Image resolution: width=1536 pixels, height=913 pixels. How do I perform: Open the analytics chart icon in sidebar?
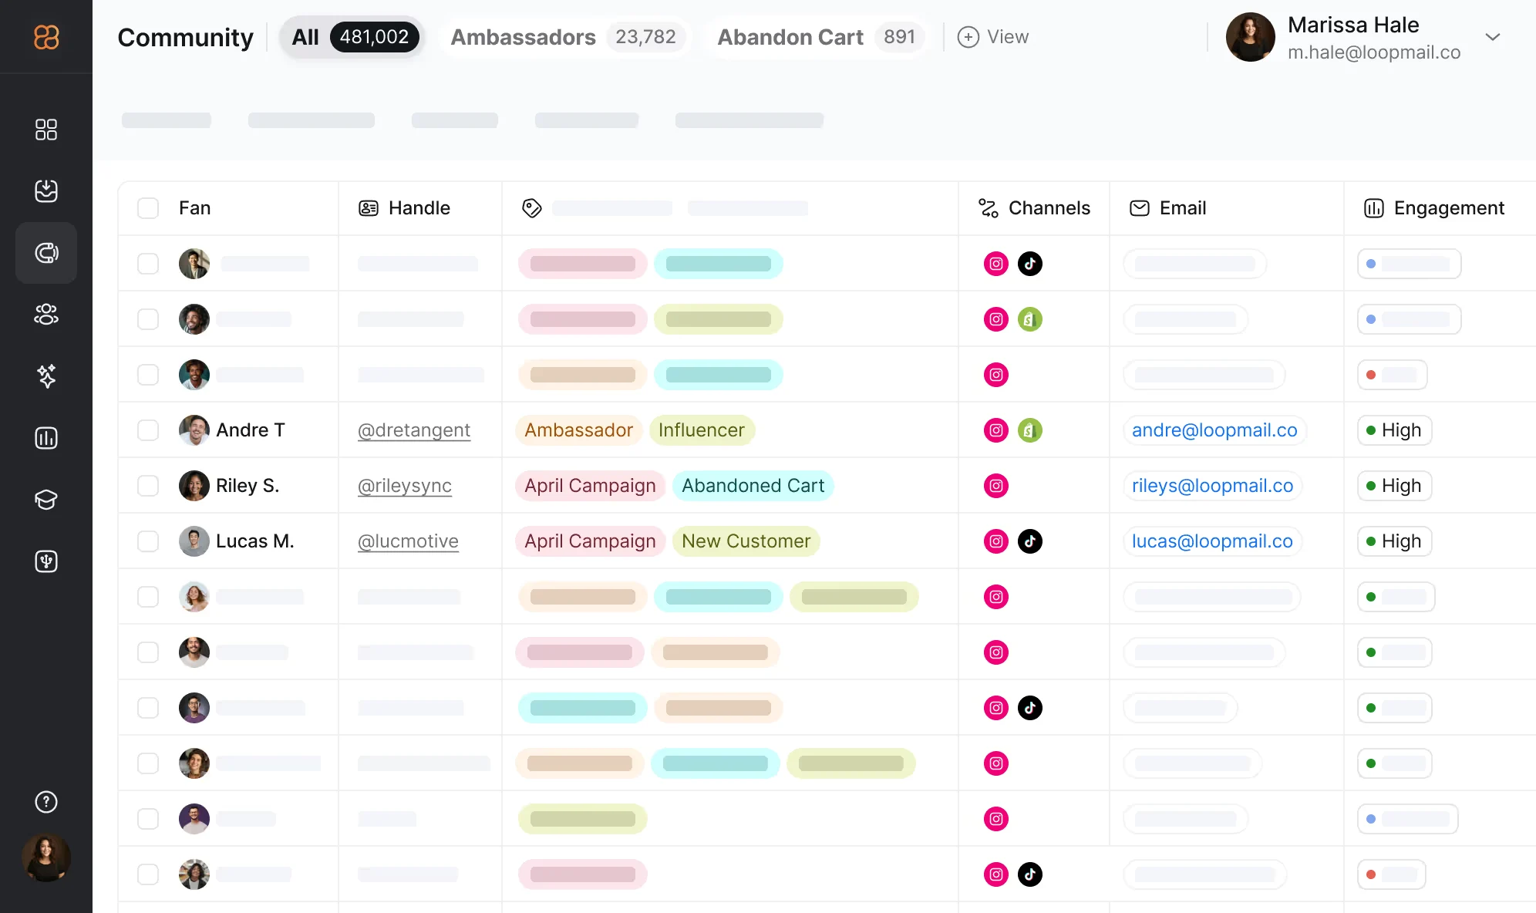(x=46, y=438)
